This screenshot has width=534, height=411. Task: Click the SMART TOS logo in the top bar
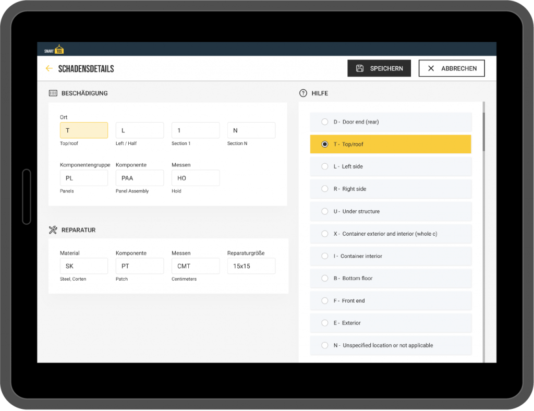click(54, 49)
